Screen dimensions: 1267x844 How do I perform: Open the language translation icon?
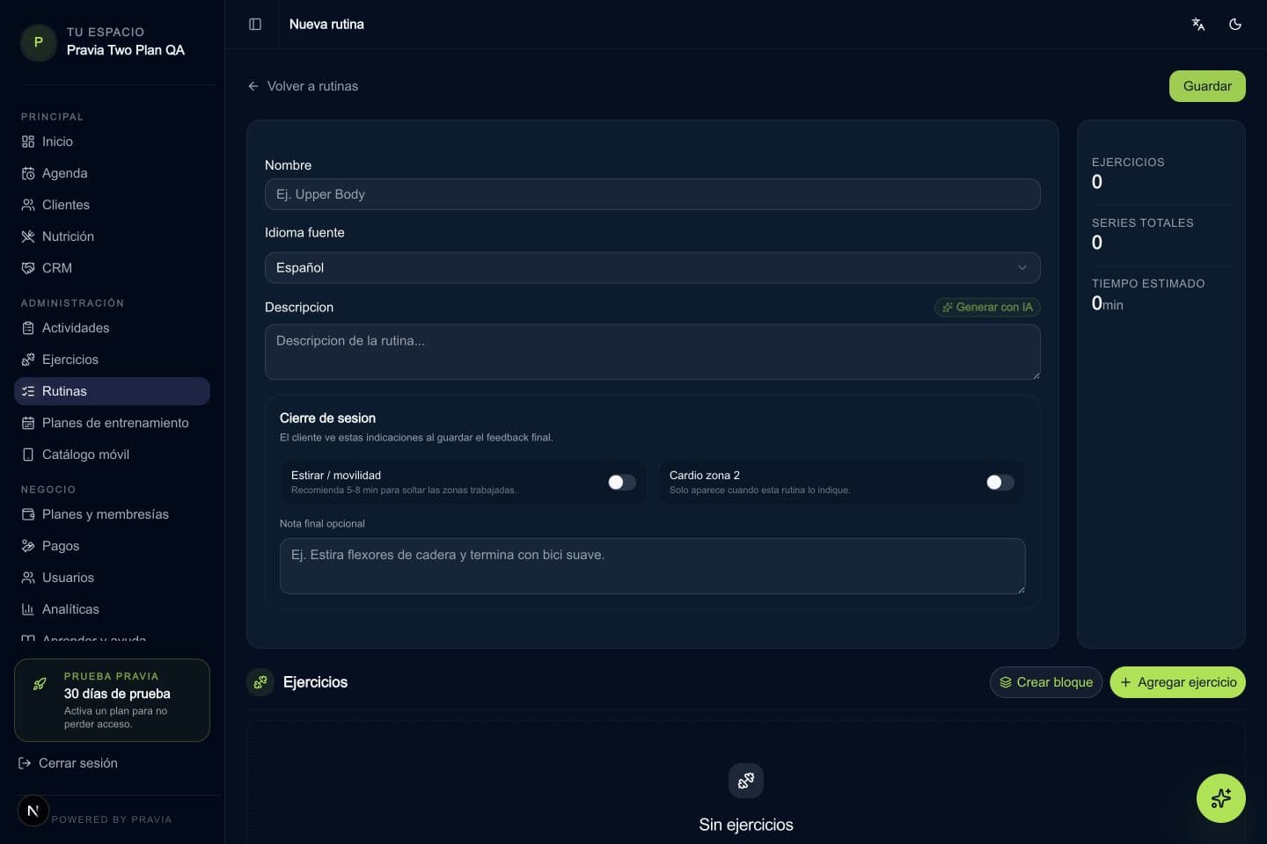(1197, 25)
